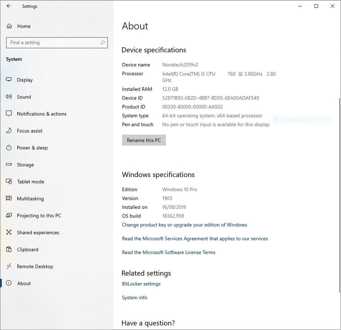Click the search magnifier icon
This screenshot has width=341, height=330.
tap(103, 43)
